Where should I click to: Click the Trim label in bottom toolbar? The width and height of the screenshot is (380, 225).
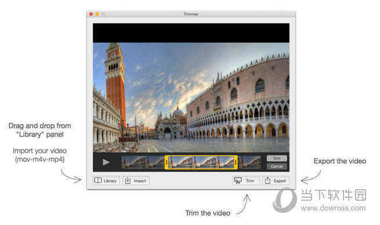point(250,181)
